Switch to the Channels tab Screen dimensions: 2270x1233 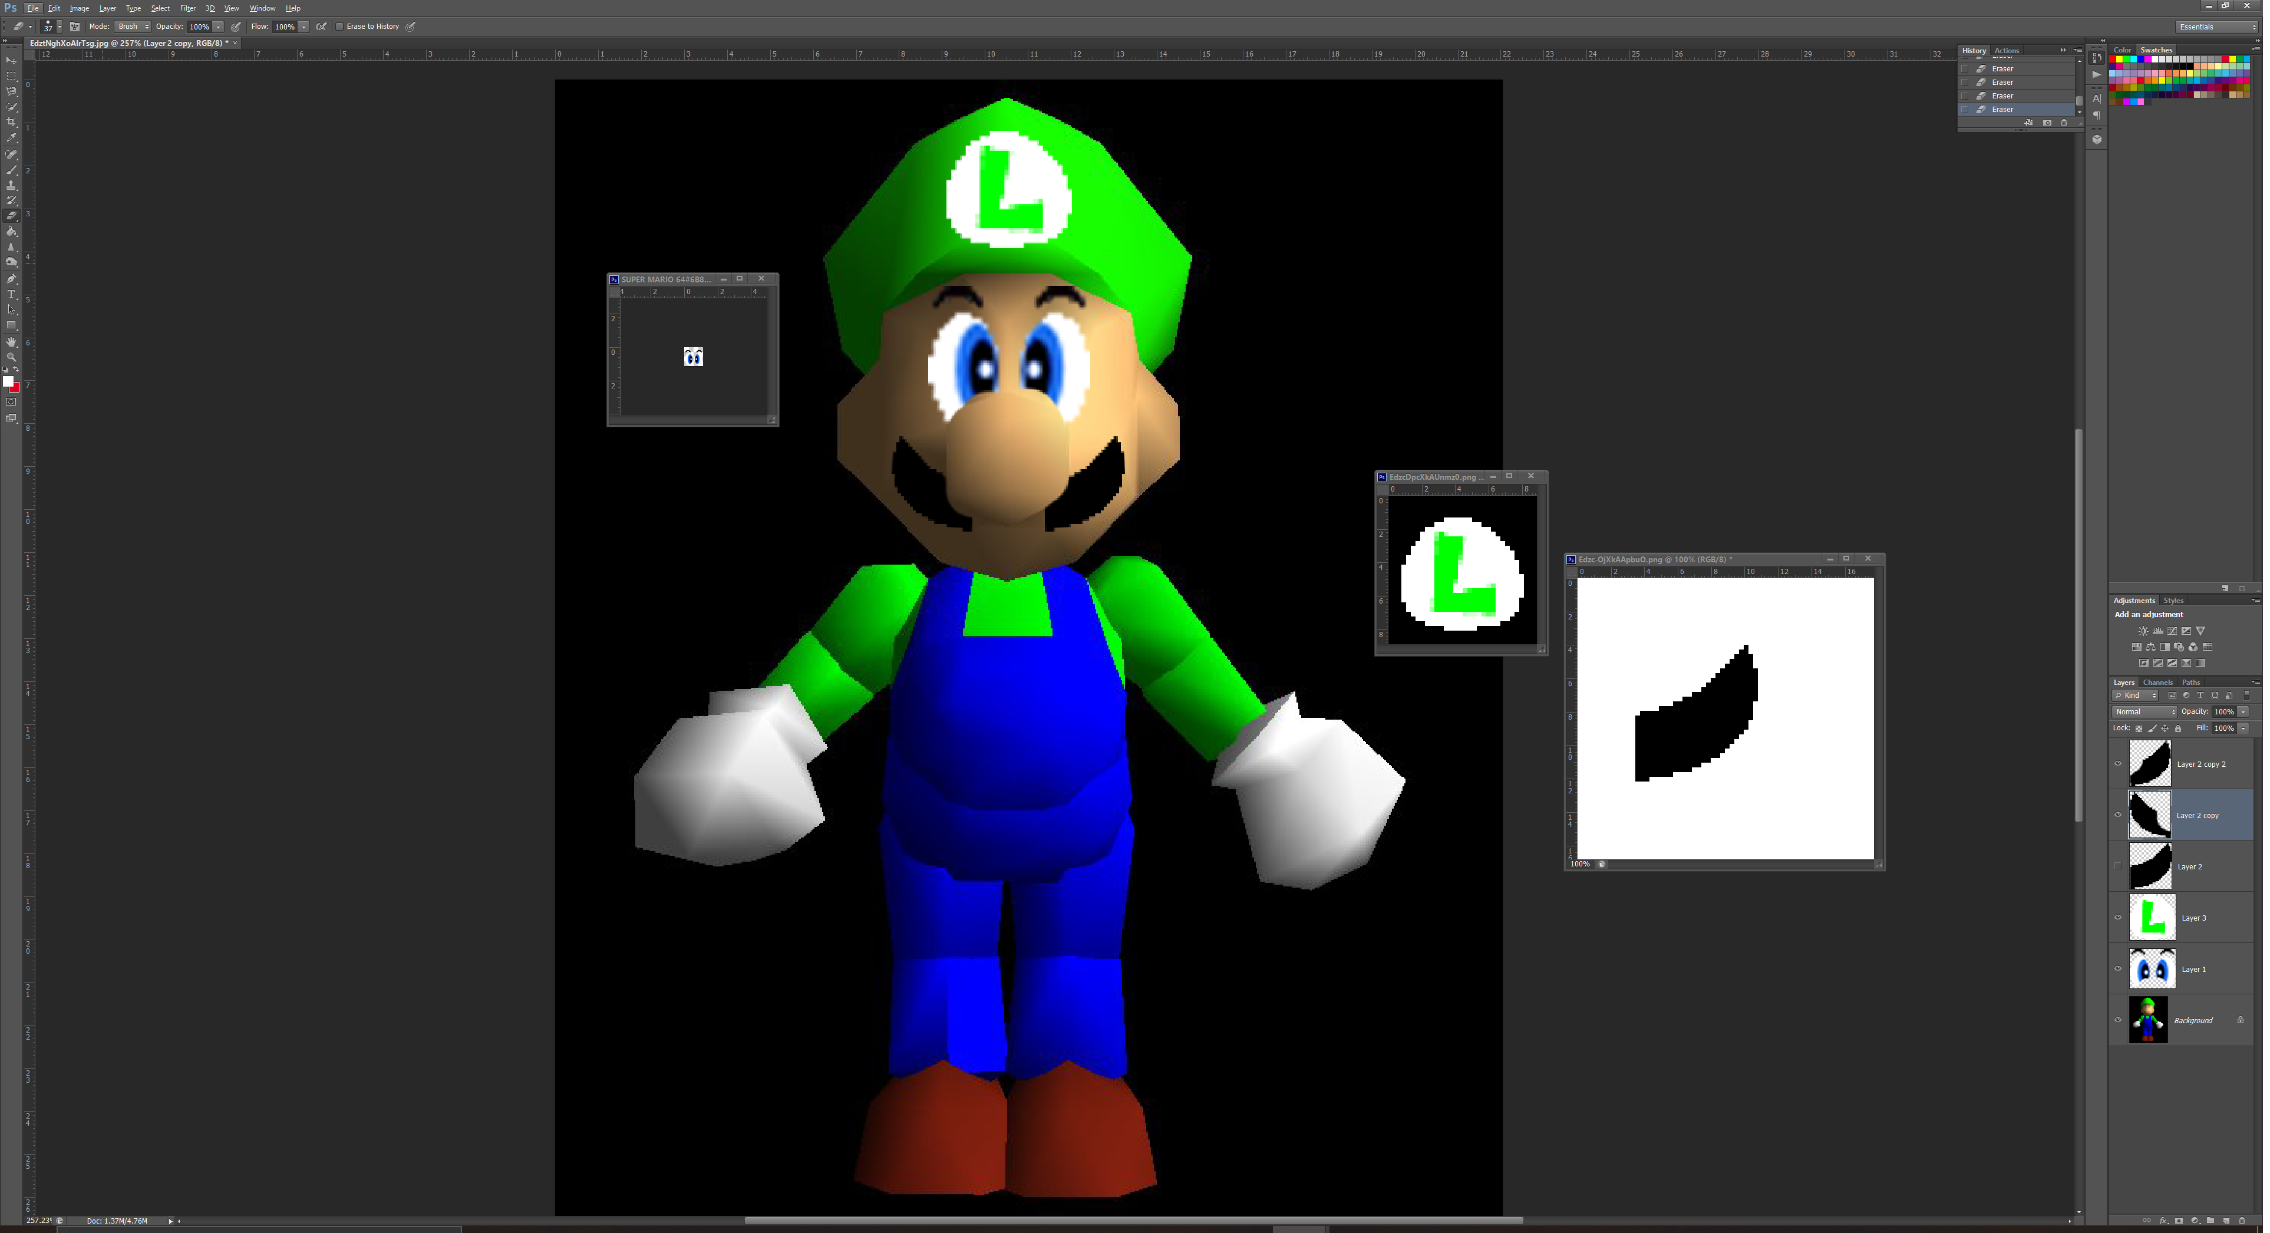pos(2157,682)
